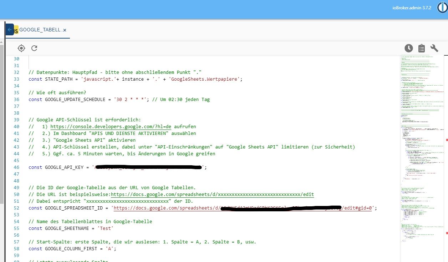Viewport: 448px width, 262px height.
Task: Open the wrench settings icon
Action: (434, 48)
